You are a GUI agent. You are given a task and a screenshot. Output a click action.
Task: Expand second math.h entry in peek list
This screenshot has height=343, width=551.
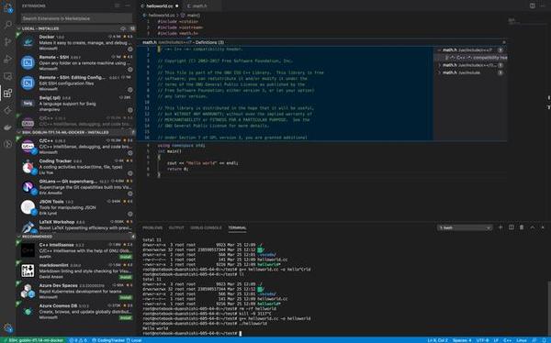click(x=439, y=65)
